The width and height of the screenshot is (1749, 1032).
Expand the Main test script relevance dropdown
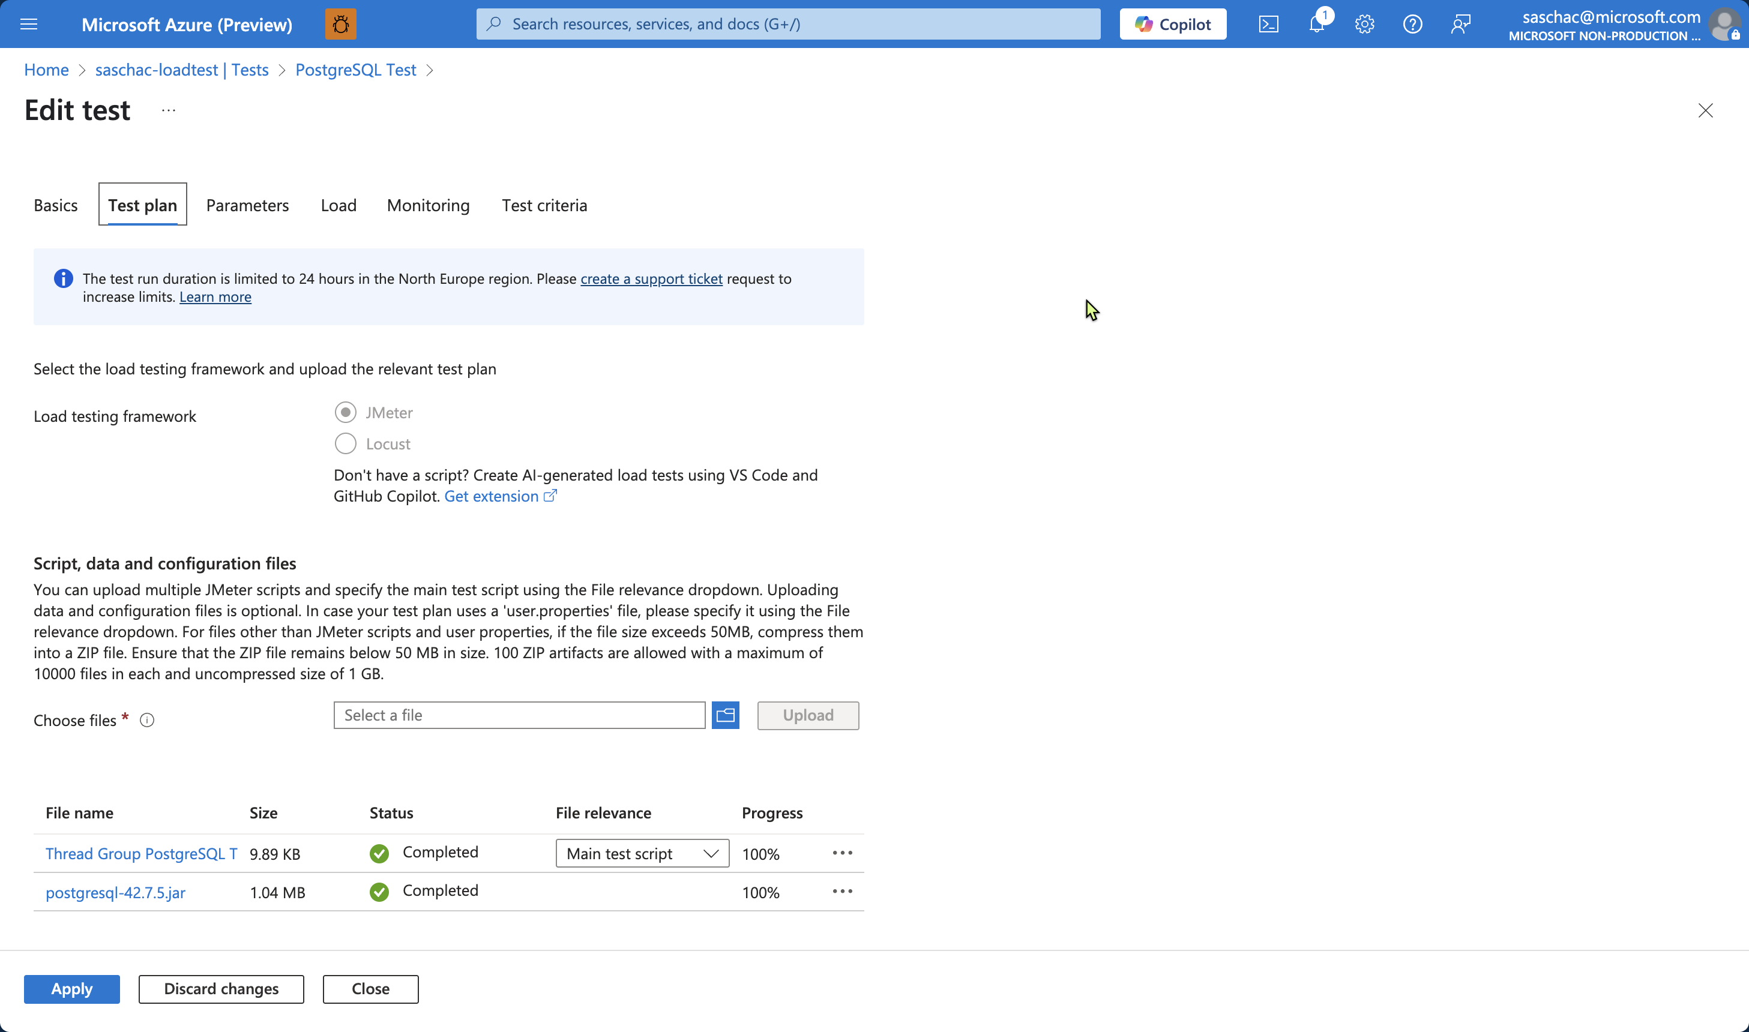click(x=642, y=853)
